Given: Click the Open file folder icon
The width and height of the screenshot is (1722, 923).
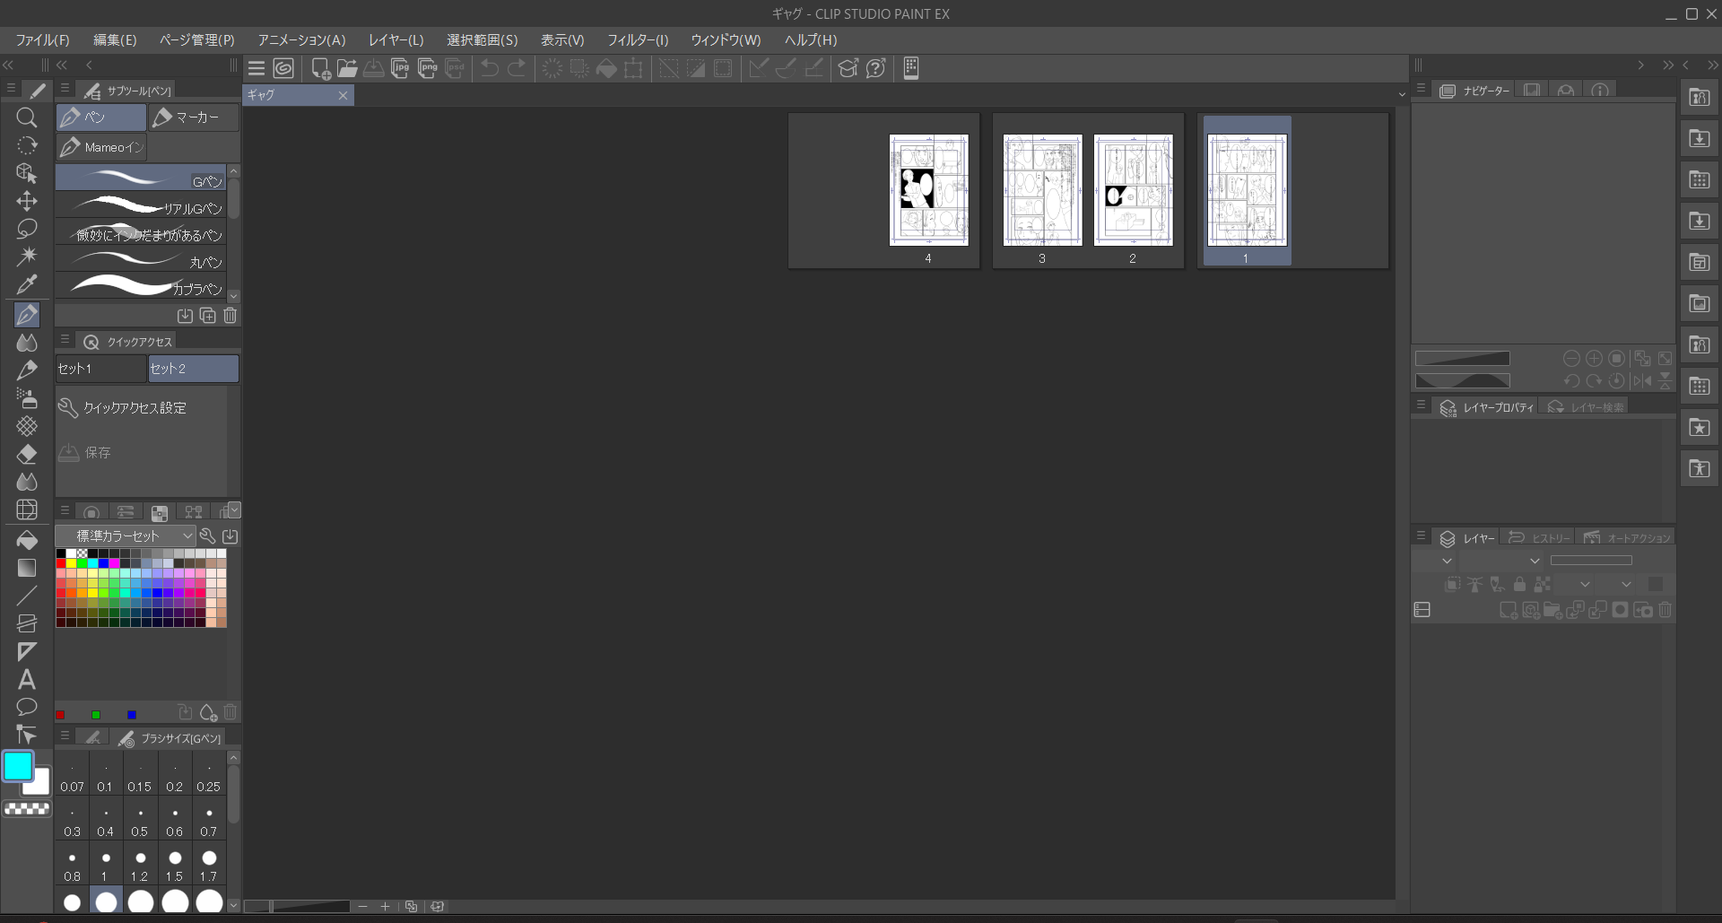Looking at the screenshot, I should click(347, 68).
